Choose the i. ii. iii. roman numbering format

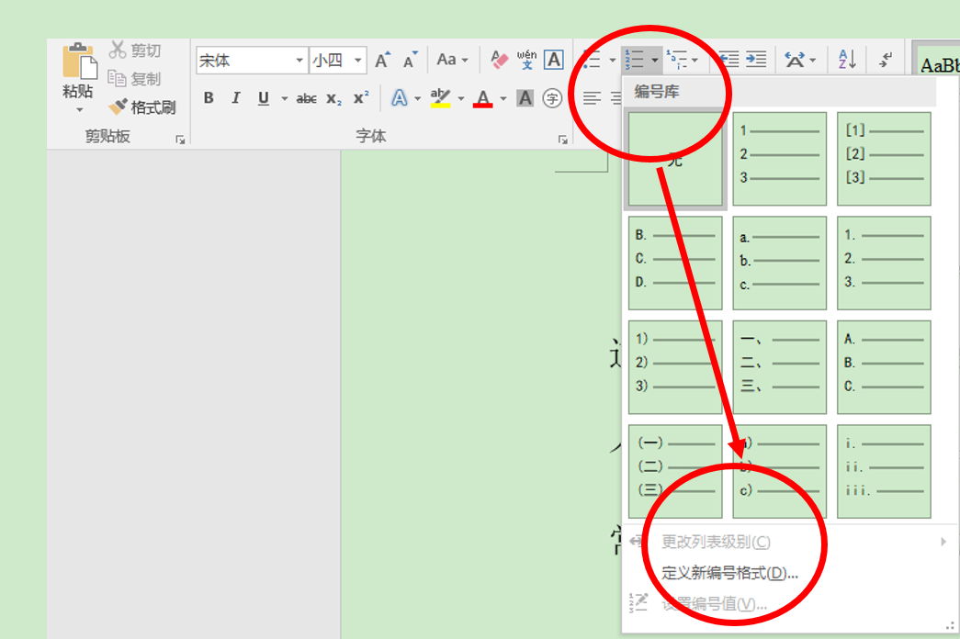point(884,472)
